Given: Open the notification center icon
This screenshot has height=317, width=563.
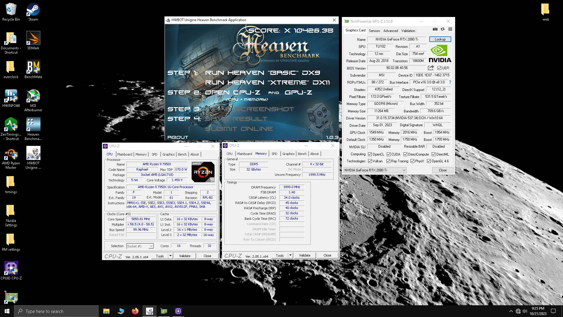Looking at the screenshot, I should (553, 311).
